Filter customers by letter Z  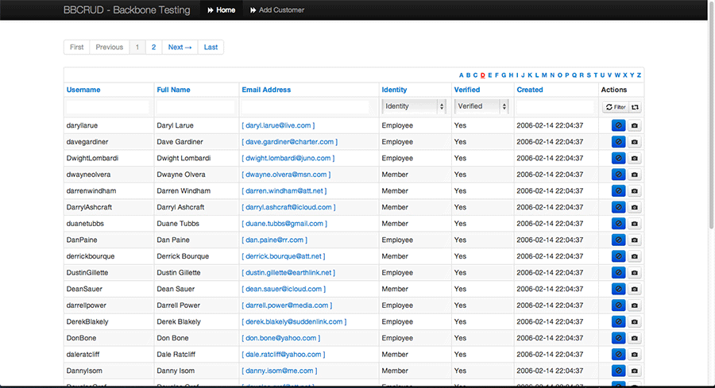click(x=639, y=75)
